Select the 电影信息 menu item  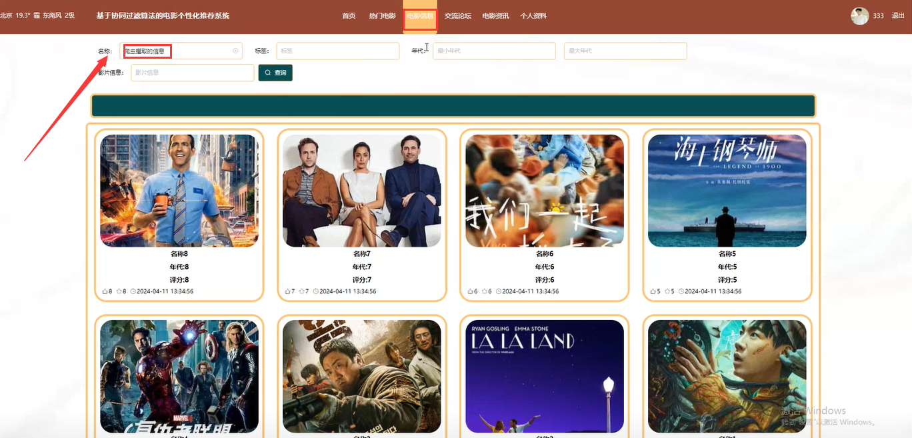pos(420,15)
